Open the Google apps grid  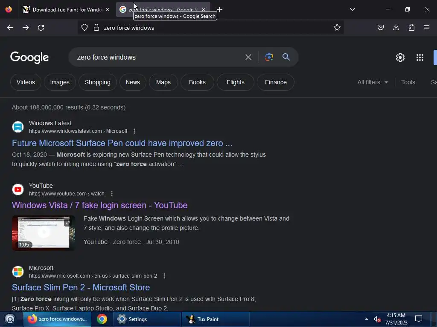[x=420, y=57]
